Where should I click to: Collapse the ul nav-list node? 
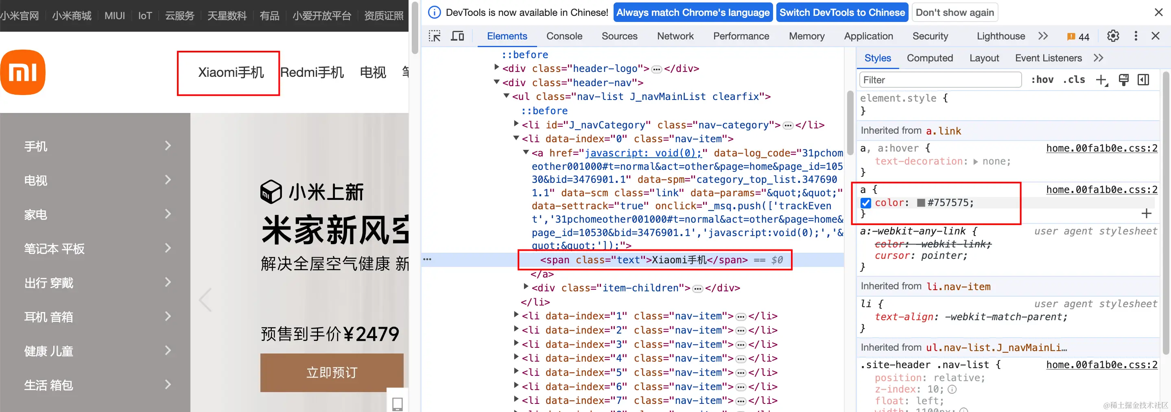pyautogui.click(x=507, y=96)
